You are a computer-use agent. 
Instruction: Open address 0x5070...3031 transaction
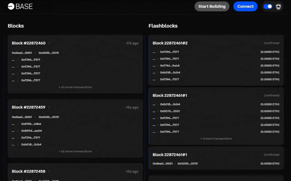pos(170,111)
